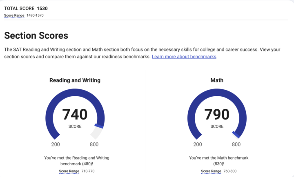
Task: Click the 790 score marker on gauge
Action: [x=236, y=135]
